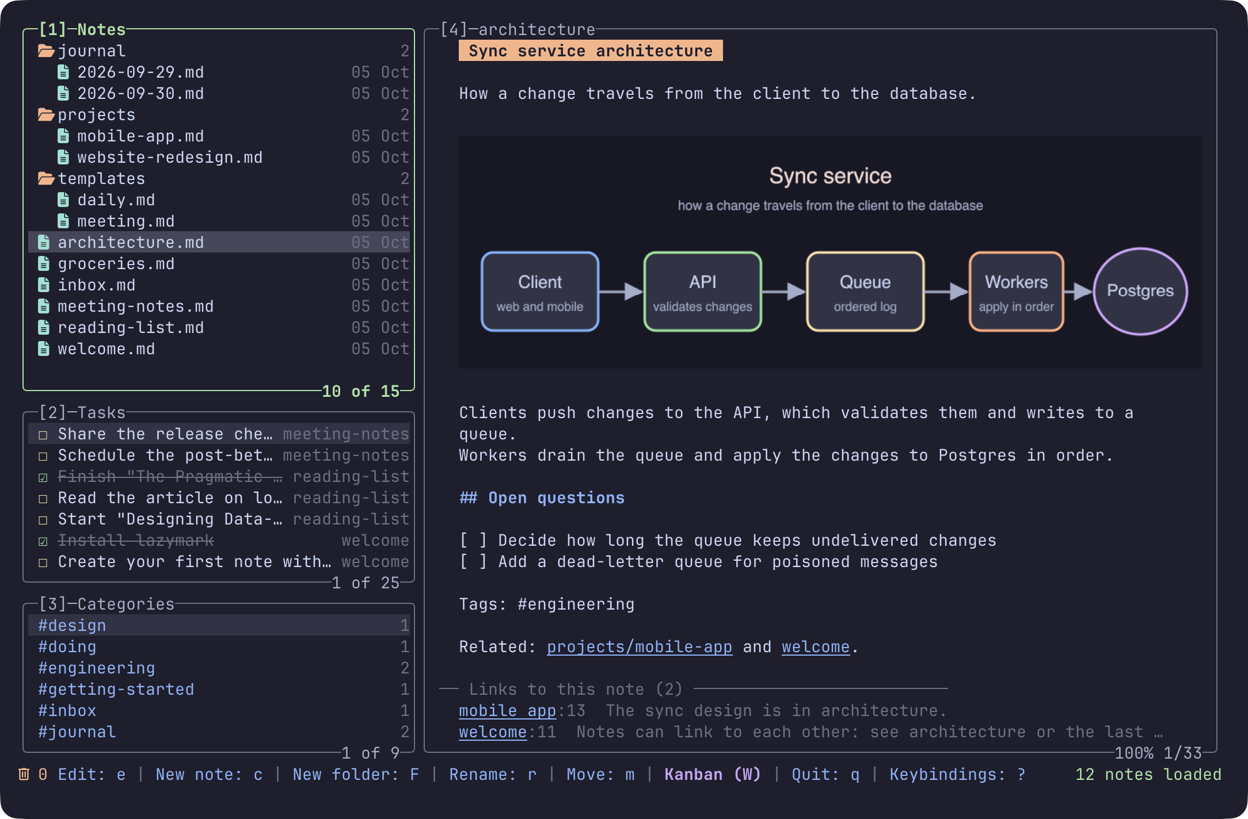This screenshot has width=1248, height=819.
Task: Click the projects folder icon
Action: tap(46, 115)
